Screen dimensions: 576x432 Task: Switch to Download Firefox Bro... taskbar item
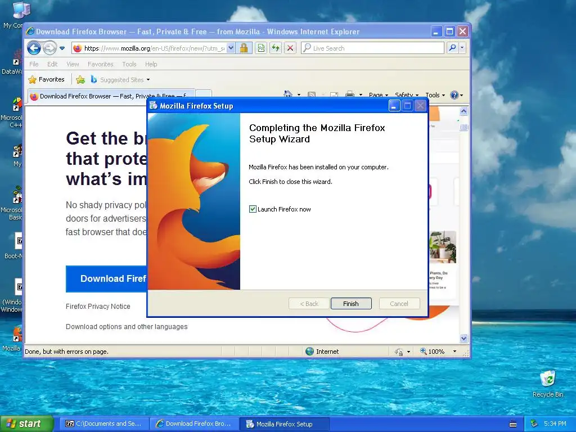[194, 424]
